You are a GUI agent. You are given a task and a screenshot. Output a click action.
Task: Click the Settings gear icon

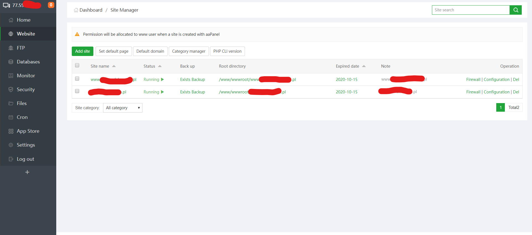click(11, 145)
